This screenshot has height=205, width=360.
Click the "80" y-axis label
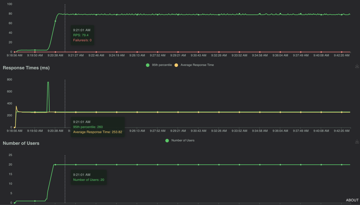tap(10, 14)
